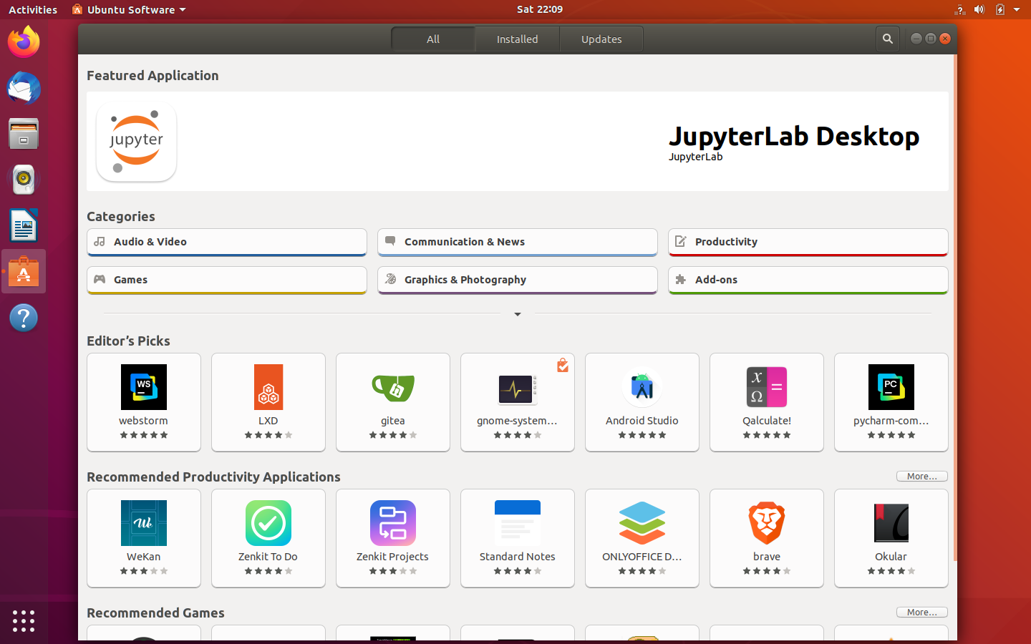Click the Okular star rating
The image size is (1031, 644).
click(891, 571)
